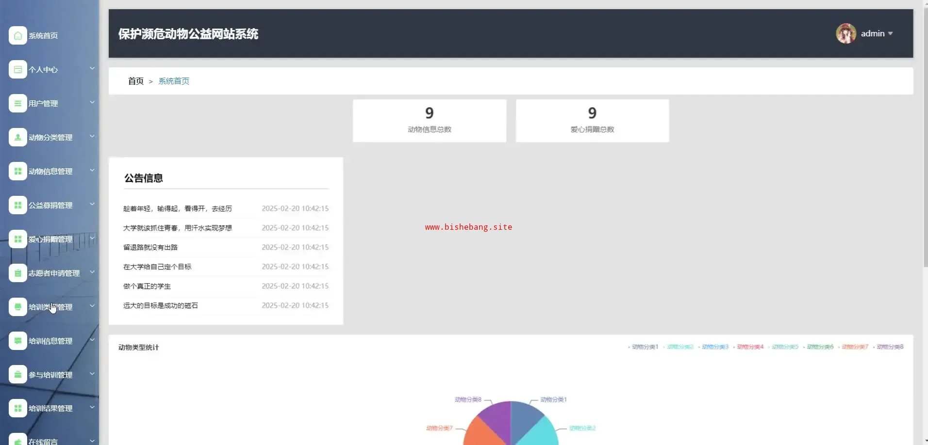Open announcement 趁着年轻，输得起，看得开，去经历
Viewport: 928px width, 445px height.
(178, 208)
